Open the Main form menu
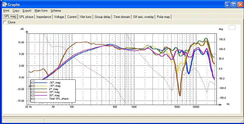 click(x=41, y=11)
